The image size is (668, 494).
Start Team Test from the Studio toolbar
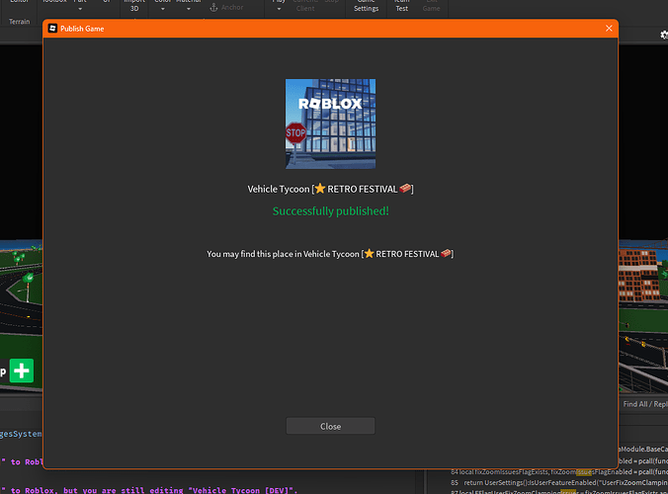pyautogui.click(x=402, y=6)
